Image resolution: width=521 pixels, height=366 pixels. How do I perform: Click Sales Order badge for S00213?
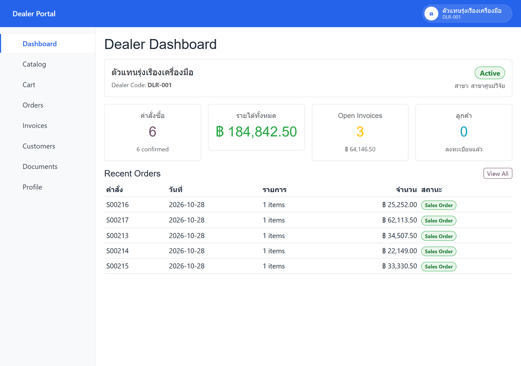[x=439, y=236]
